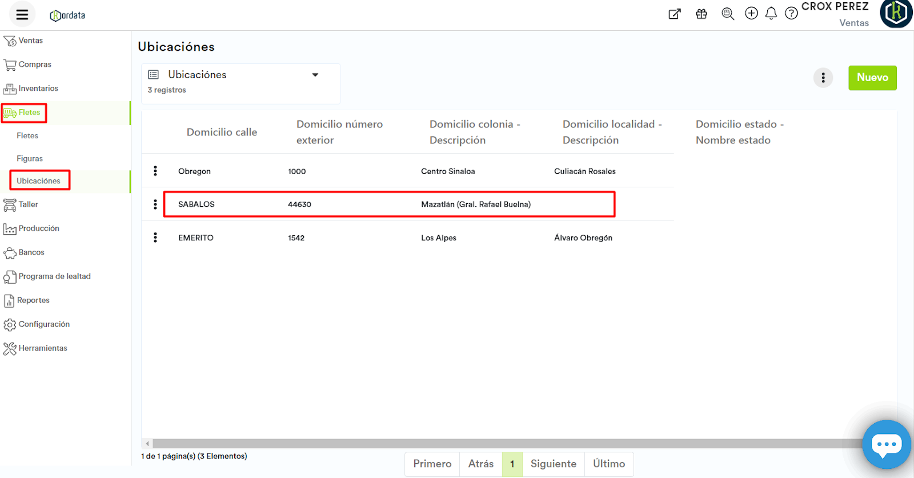Open row options for Obregon
The width and height of the screenshot is (914, 478).
click(155, 171)
